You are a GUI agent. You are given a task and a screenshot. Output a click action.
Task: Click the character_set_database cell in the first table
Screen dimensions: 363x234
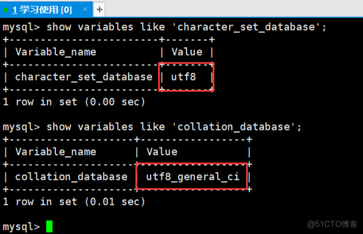(x=84, y=77)
